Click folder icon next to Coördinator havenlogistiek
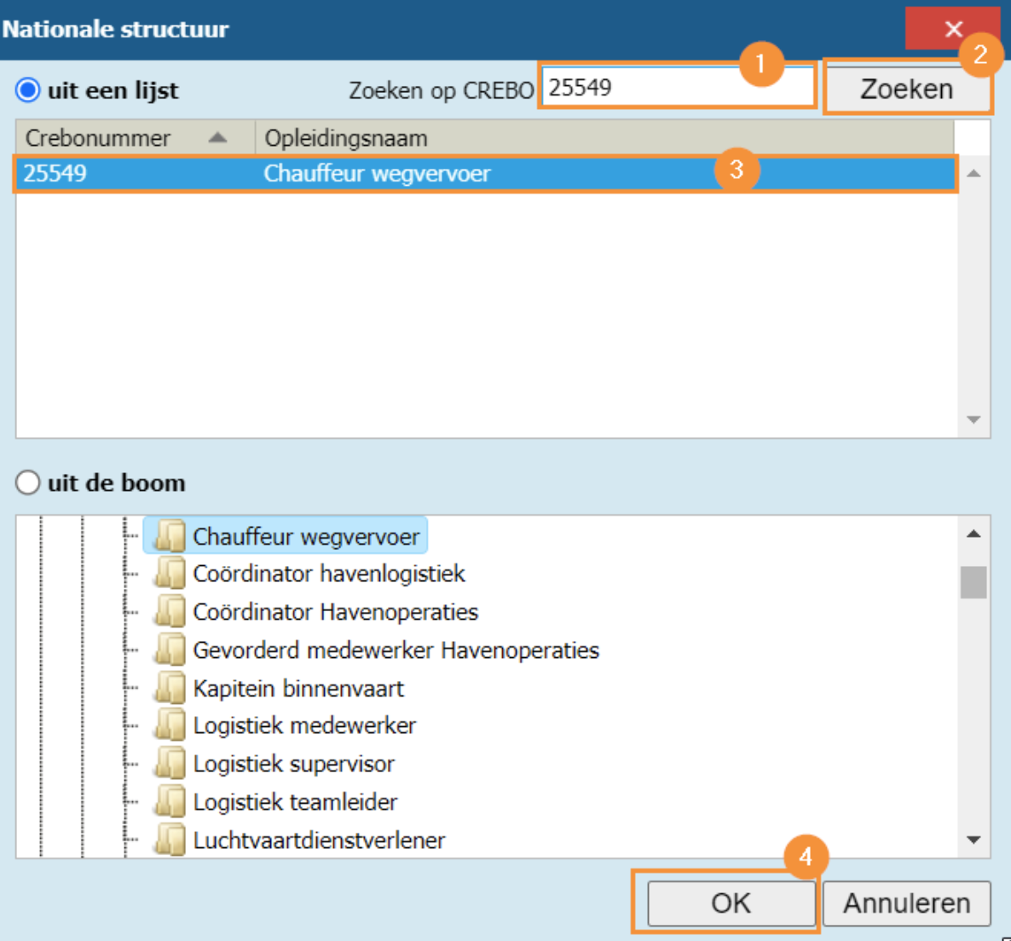 170,574
